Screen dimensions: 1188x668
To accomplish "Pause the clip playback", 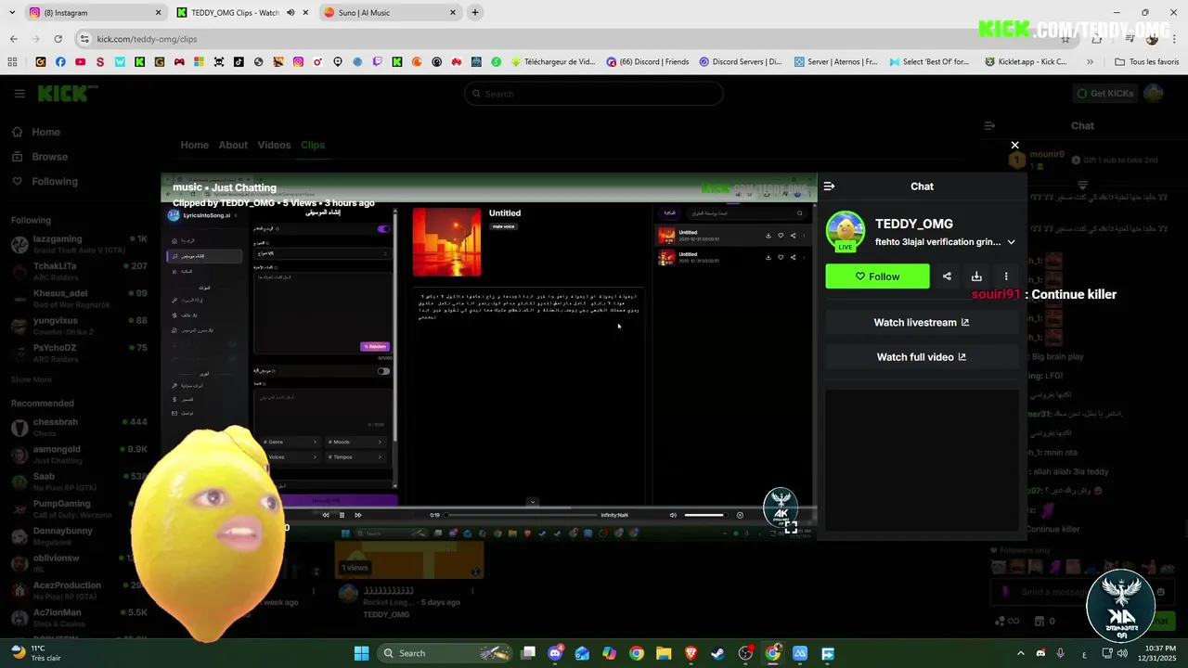I will [342, 515].
